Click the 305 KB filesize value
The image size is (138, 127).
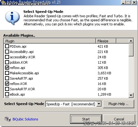click(103, 68)
